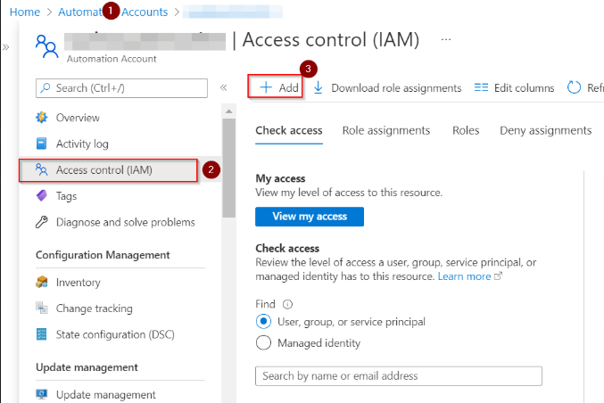Collapse the sidebar menu with double chevron
Image resolution: width=604 pixels, height=403 pixels.
[224, 88]
